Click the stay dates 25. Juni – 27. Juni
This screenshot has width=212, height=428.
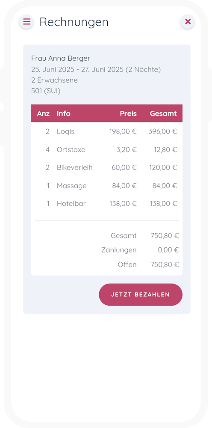point(96,70)
